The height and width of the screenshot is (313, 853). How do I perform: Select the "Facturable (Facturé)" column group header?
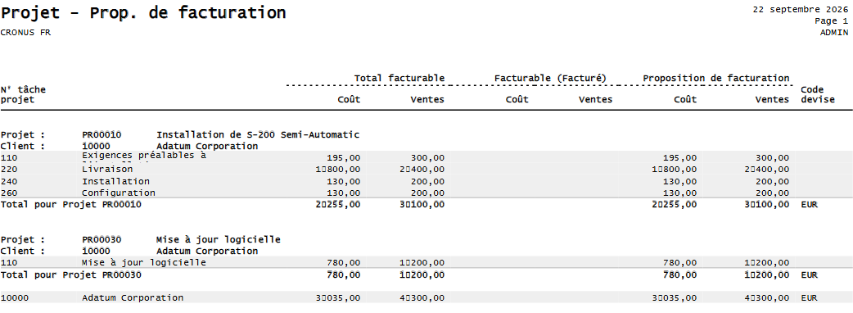click(x=550, y=79)
